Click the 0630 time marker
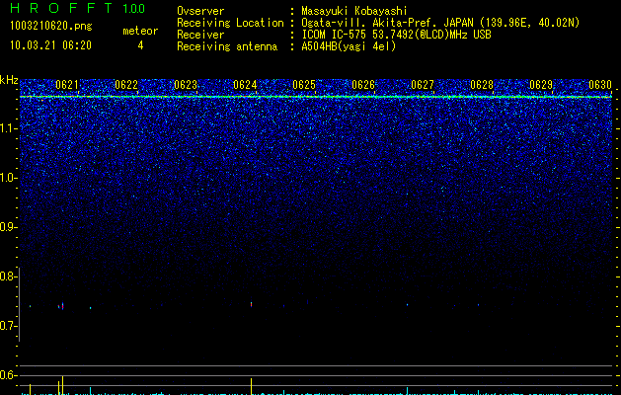 (x=600, y=84)
